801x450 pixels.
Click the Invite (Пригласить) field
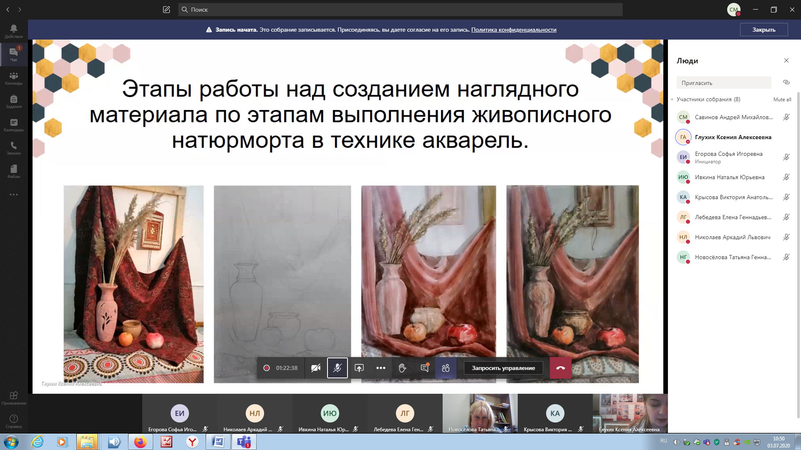(724, 82)
